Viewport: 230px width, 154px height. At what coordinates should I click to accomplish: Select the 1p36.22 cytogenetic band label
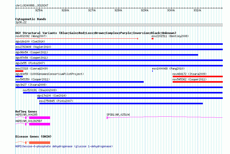(x=21, y=22)
